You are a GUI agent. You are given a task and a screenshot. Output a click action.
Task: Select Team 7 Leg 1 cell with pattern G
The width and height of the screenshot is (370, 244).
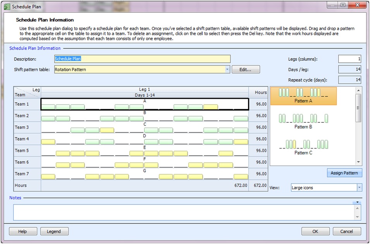pyautogui.click(x=145, y=174)
